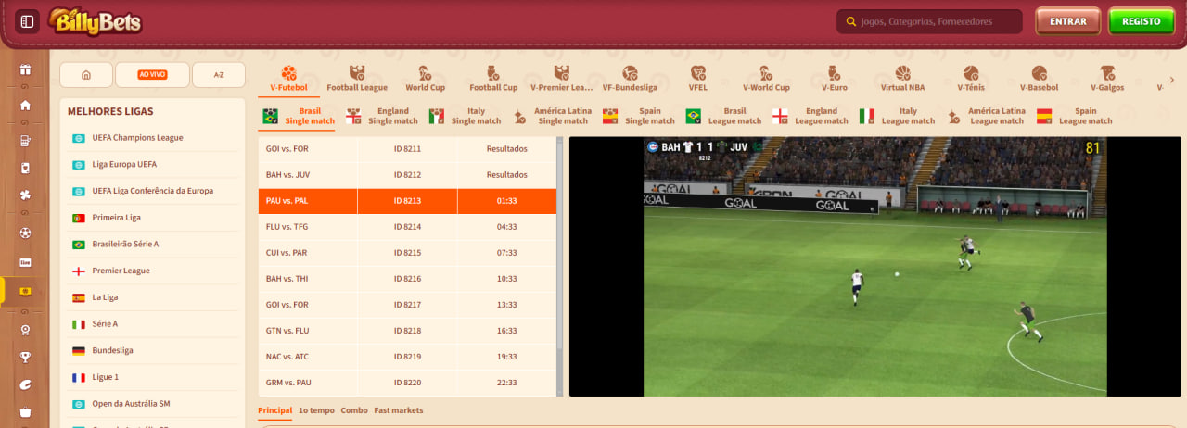Open the Football Cup virtual category

493,79
